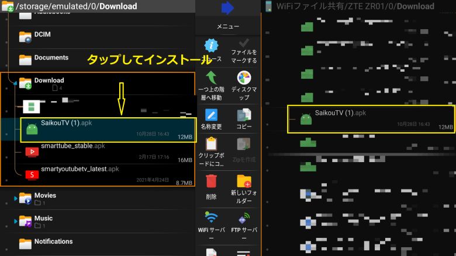Viewport: 456px width, 256px height.
Task: Click SaikouTV (1).apk in WiFi share pane
Action: point(371,119)
